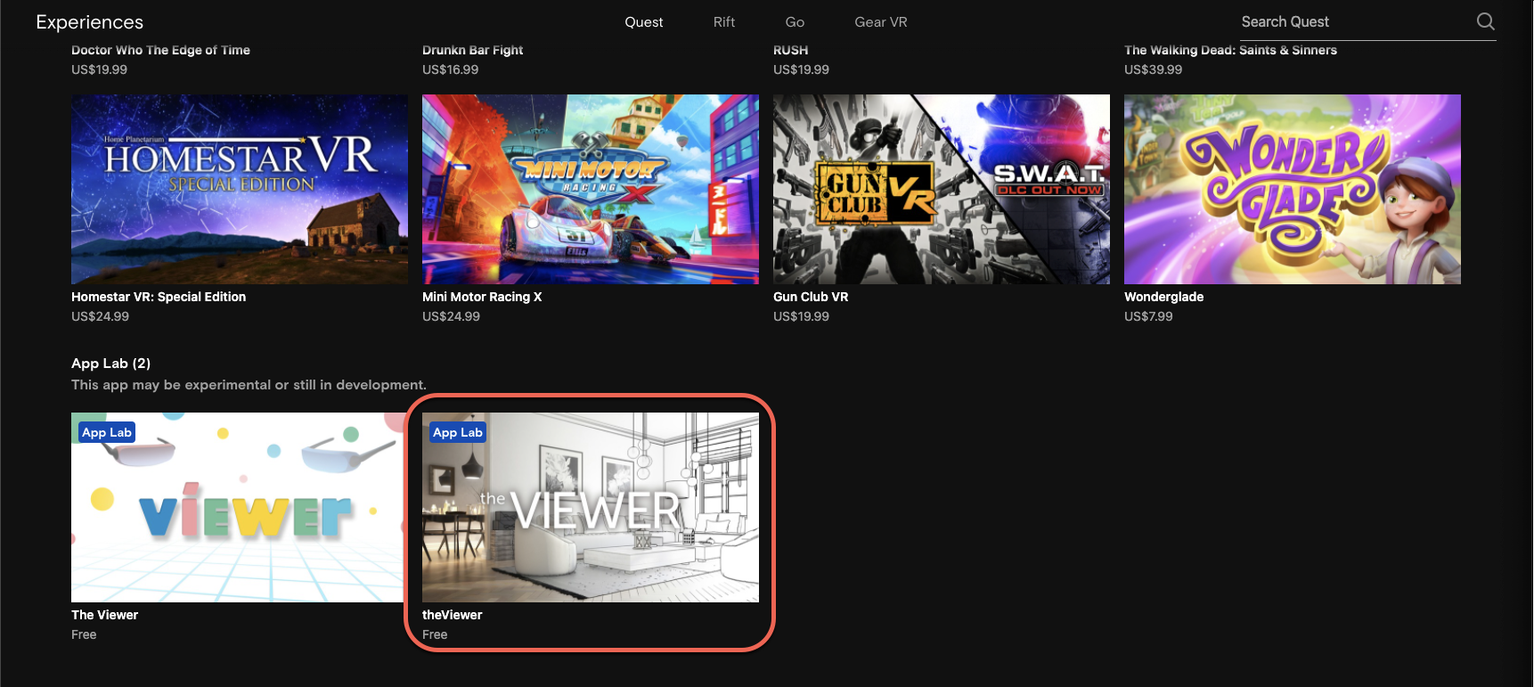Image resolution: width=1534 pixels, height=687 pixels.
Task: Click Gun Club VR price US$19.99
Action: click(x=801, y=316)
